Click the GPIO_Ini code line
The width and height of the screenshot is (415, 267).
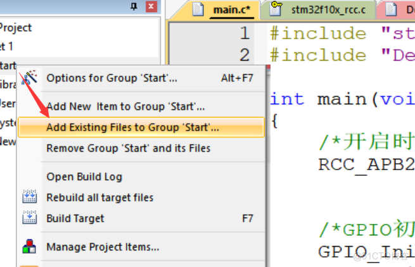tap(367, 251)
